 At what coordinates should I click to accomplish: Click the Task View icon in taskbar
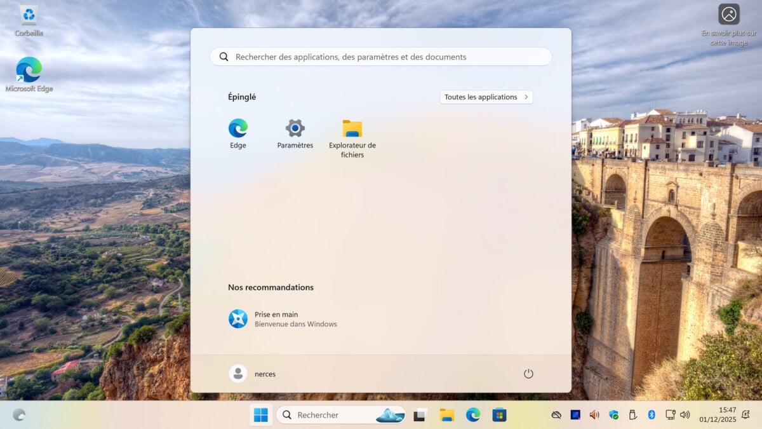tap(420, 415)
